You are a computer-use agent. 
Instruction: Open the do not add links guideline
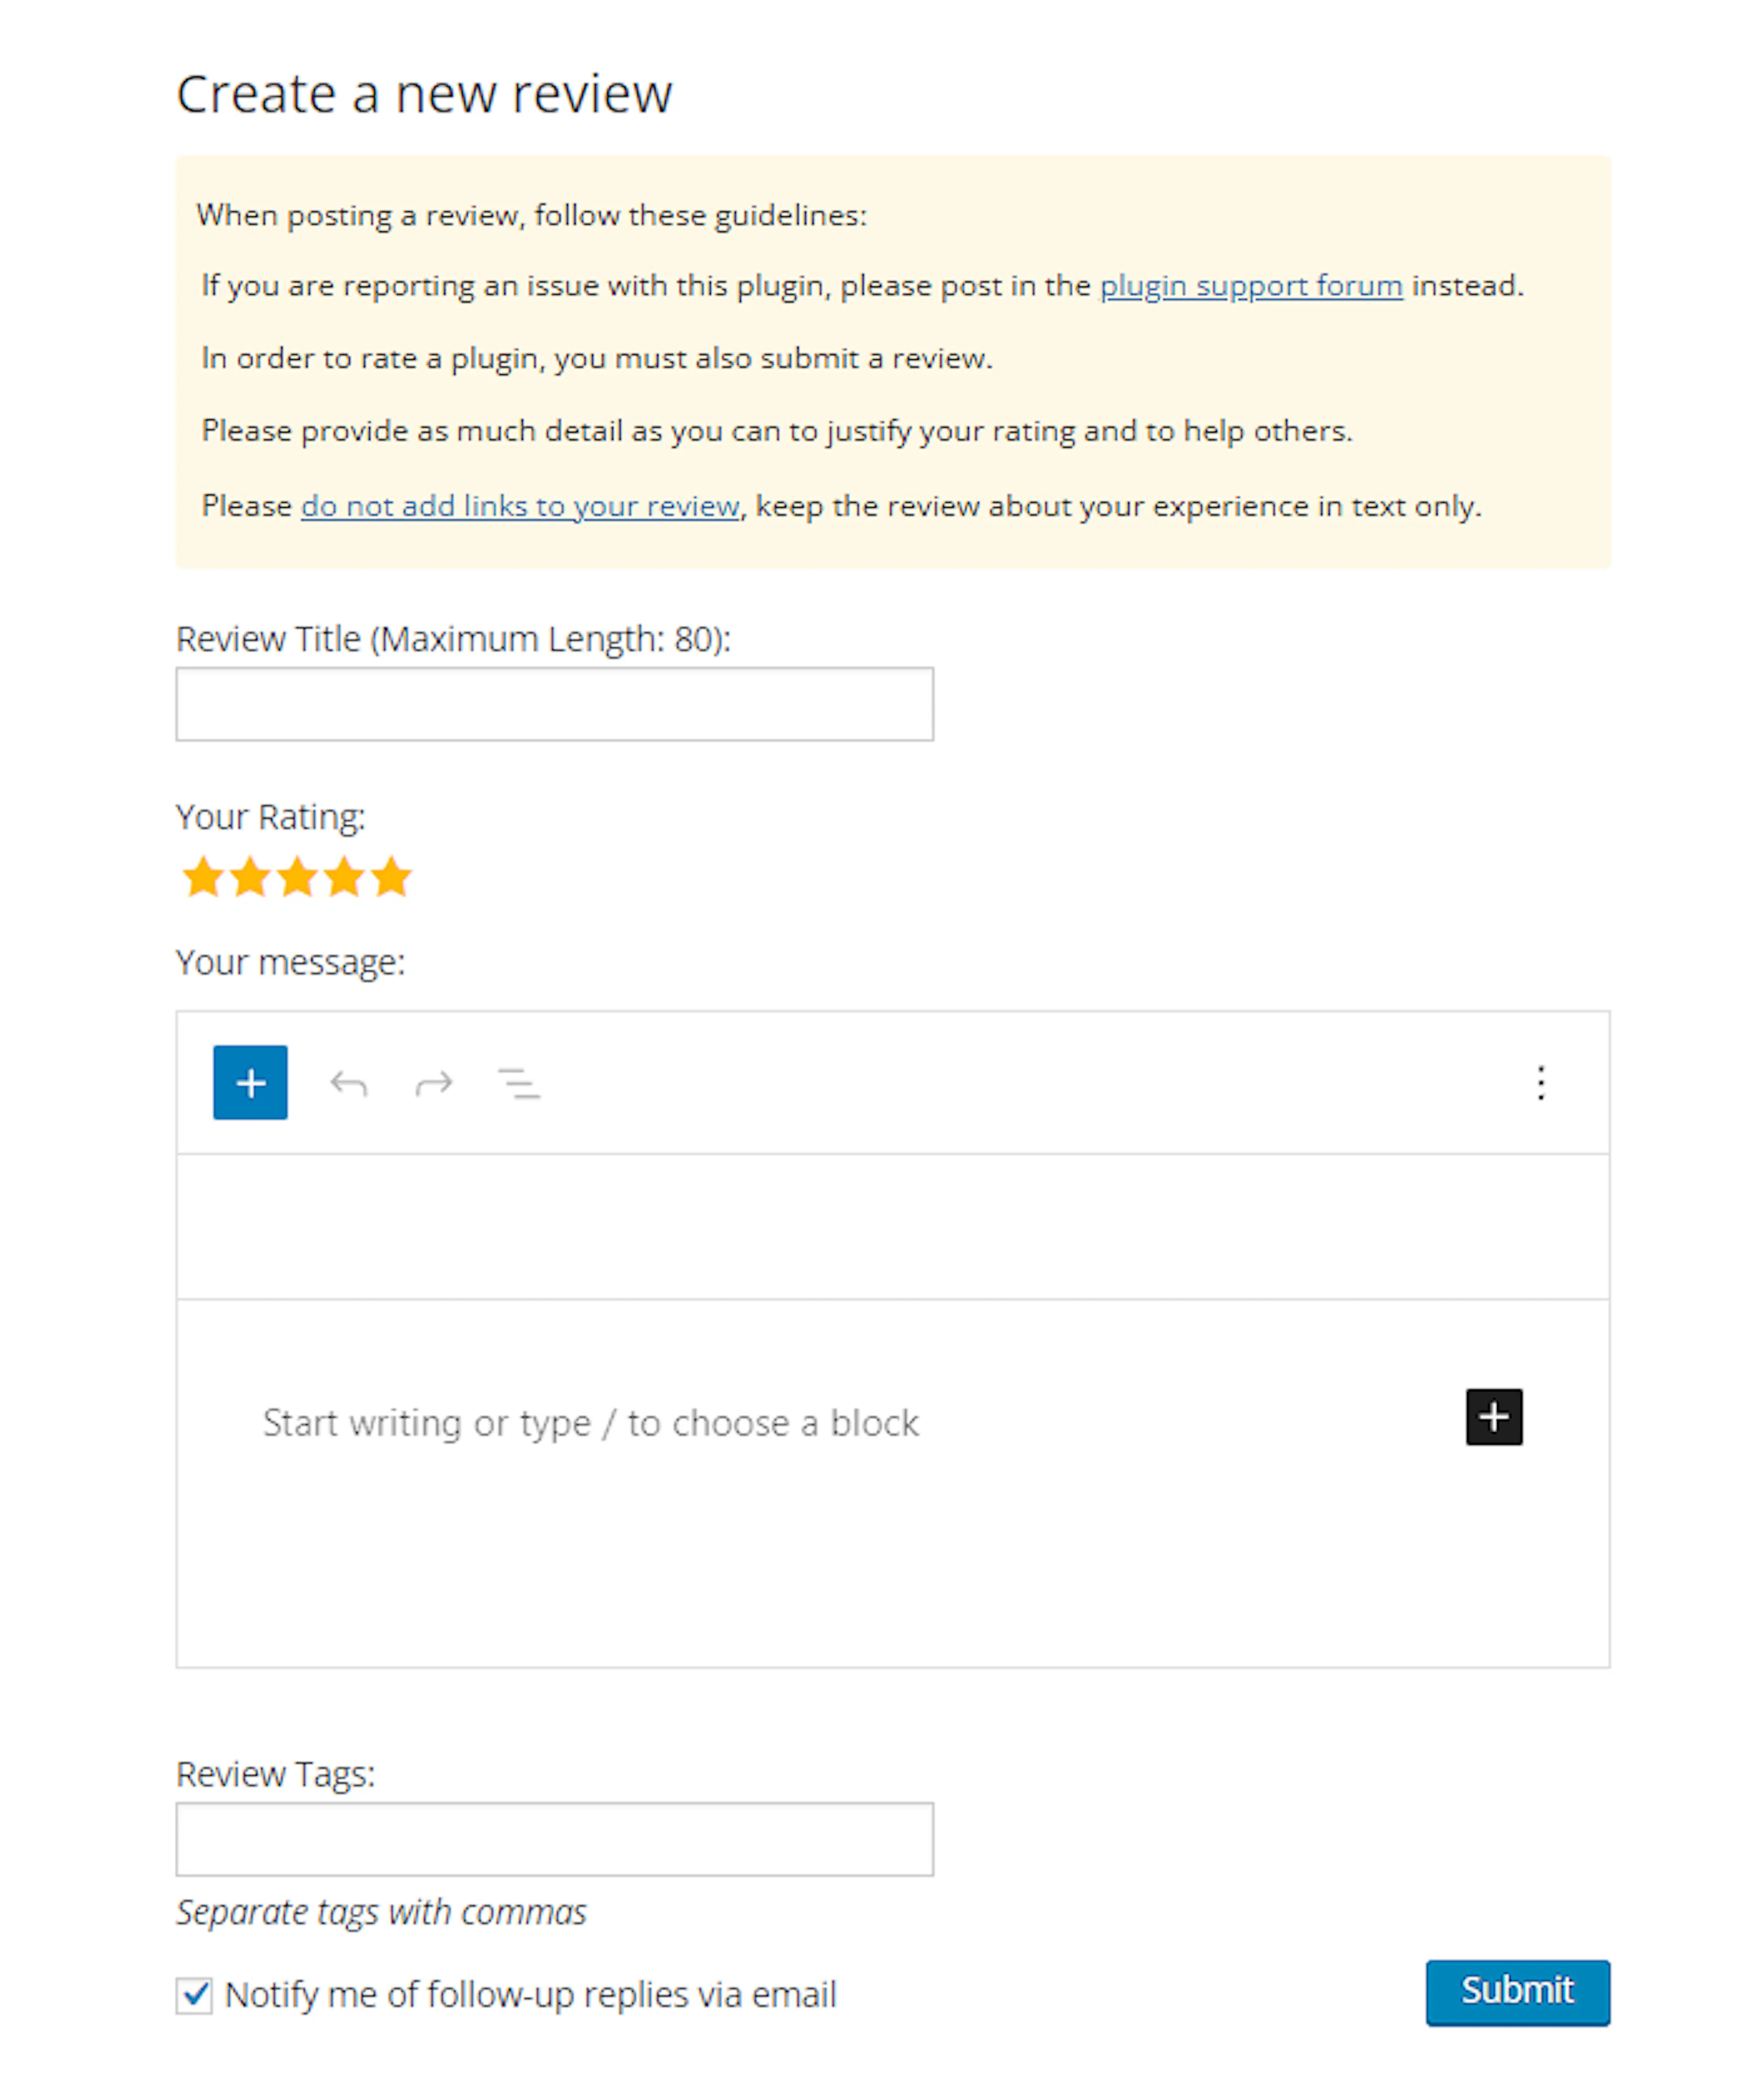(x=520, y=506)
